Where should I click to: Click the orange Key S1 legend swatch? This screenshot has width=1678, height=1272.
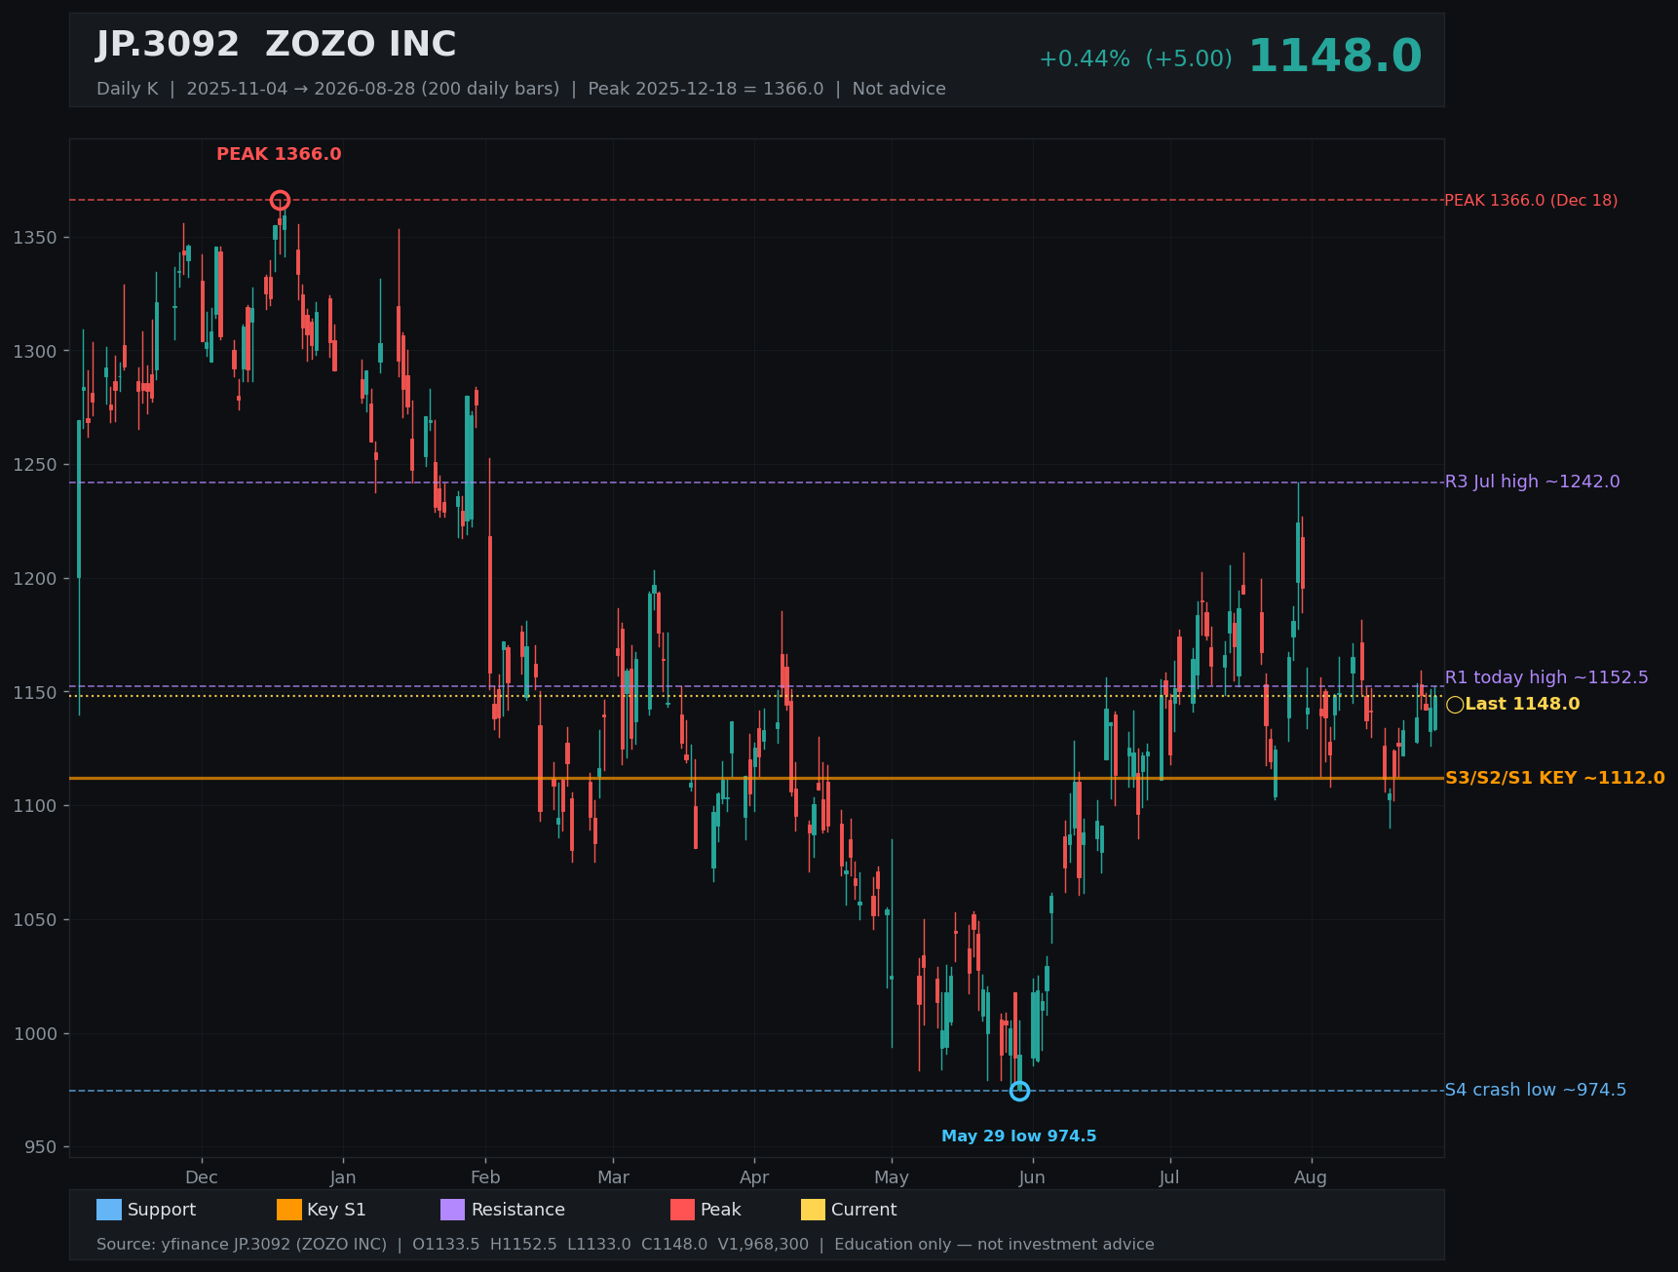coord(289,1210)
